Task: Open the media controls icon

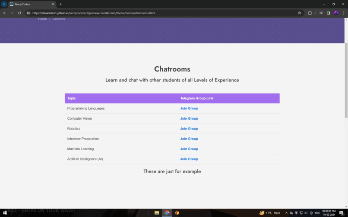Action: [321, 13]
